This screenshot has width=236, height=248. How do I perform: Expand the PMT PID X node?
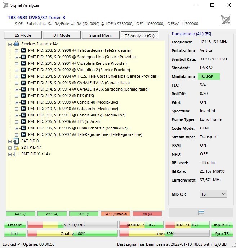[10, 154]
